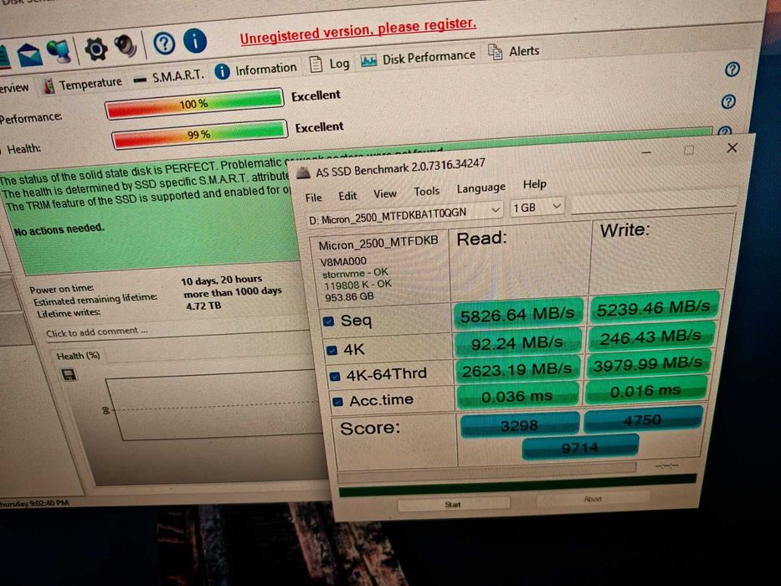Image resolution: width=781 pixels, height=586 pixels.
Task: Click the send-report envelope icon in Hard Disk Sentinel
Action: 29,54
